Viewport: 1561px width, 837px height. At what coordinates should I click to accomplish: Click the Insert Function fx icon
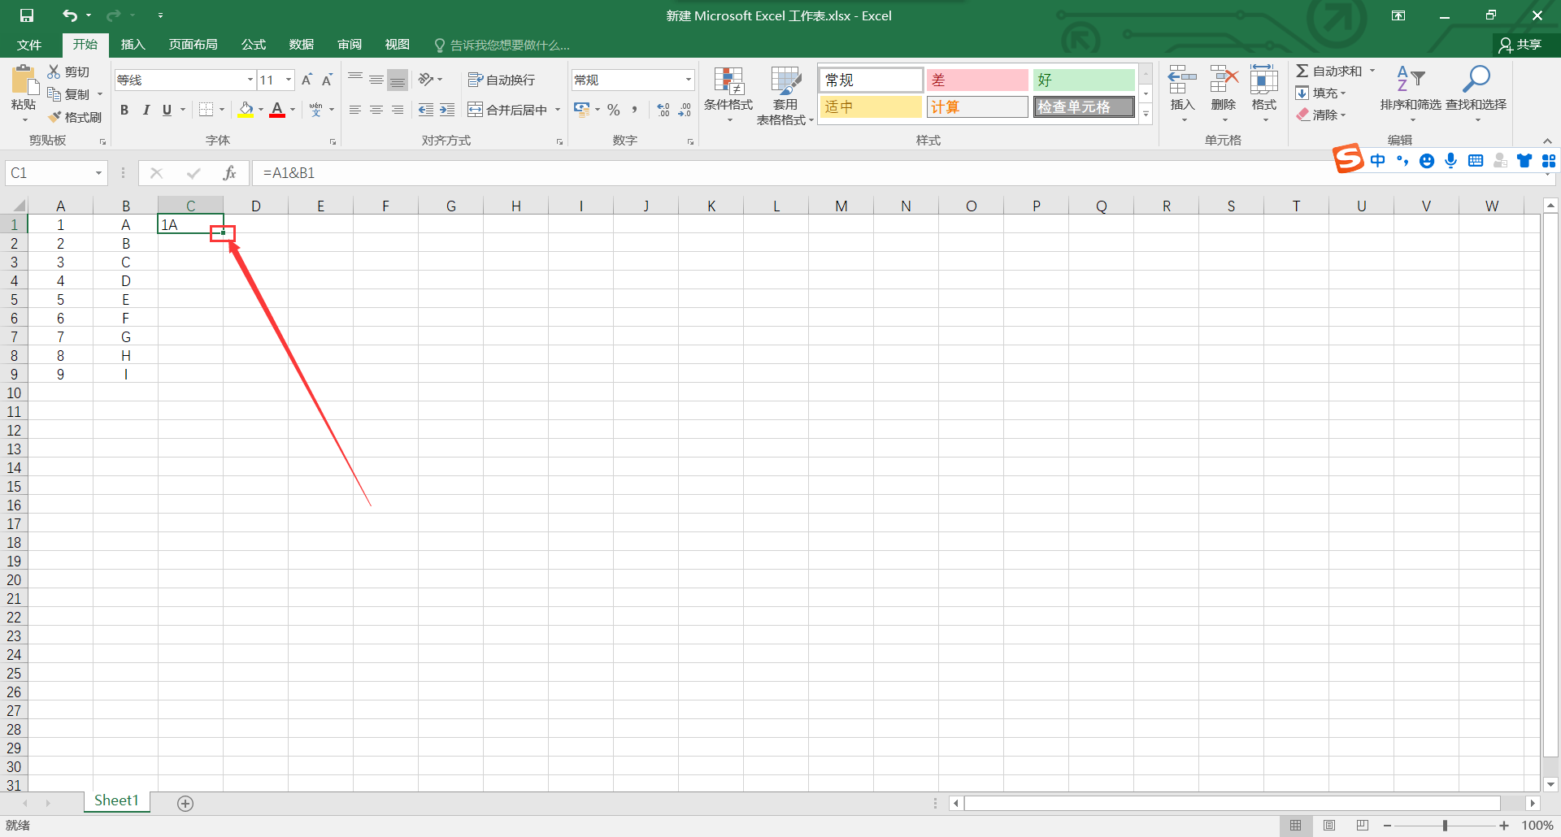tap(229, 173)
